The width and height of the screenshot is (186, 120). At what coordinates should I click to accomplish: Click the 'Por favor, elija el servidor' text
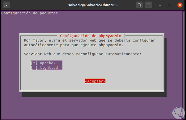(89, 43)
